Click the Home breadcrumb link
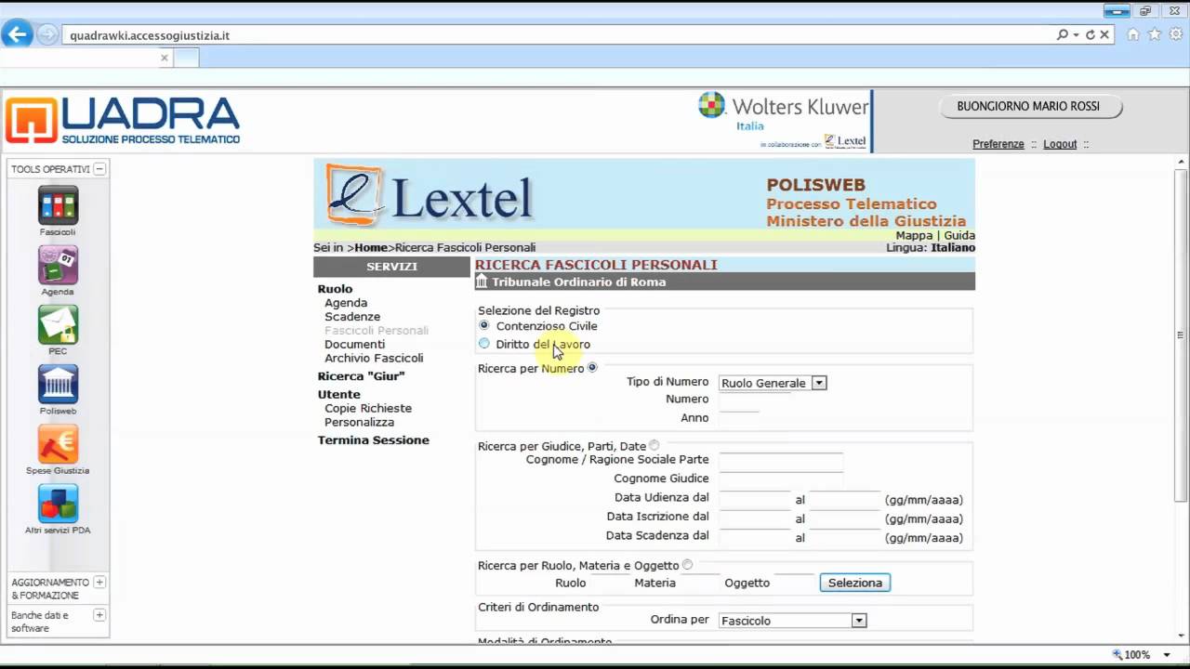The image size is (1190, 669). coord(370,248)
